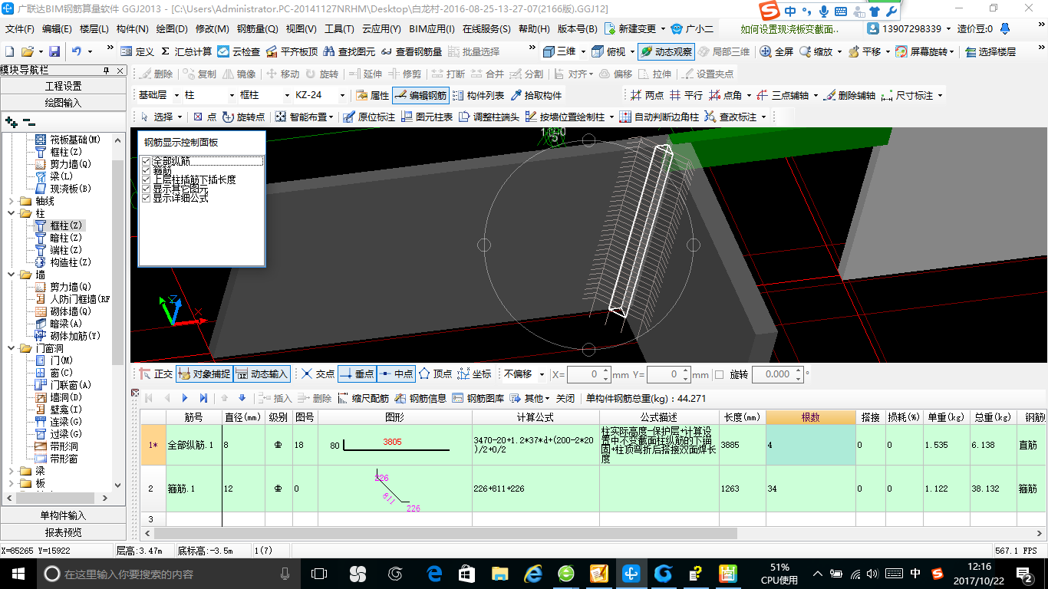Click the Undo arrow icon
The height and width of the screenshot is (589, 1048).
point(77,51)
